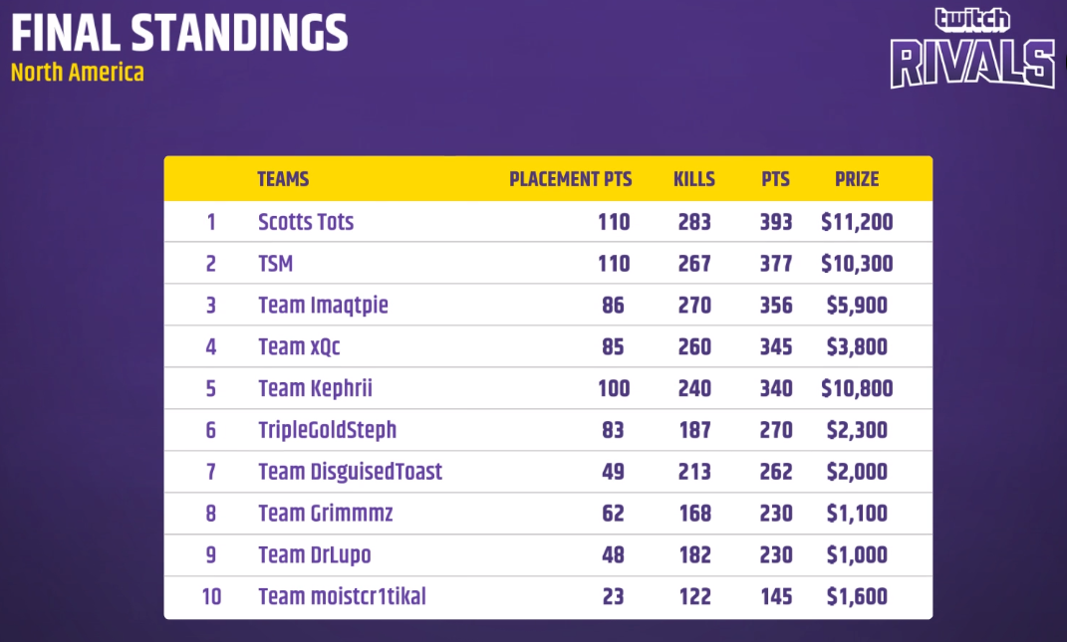
Task: Open the TSM team entry
Action: click(276, 264)
